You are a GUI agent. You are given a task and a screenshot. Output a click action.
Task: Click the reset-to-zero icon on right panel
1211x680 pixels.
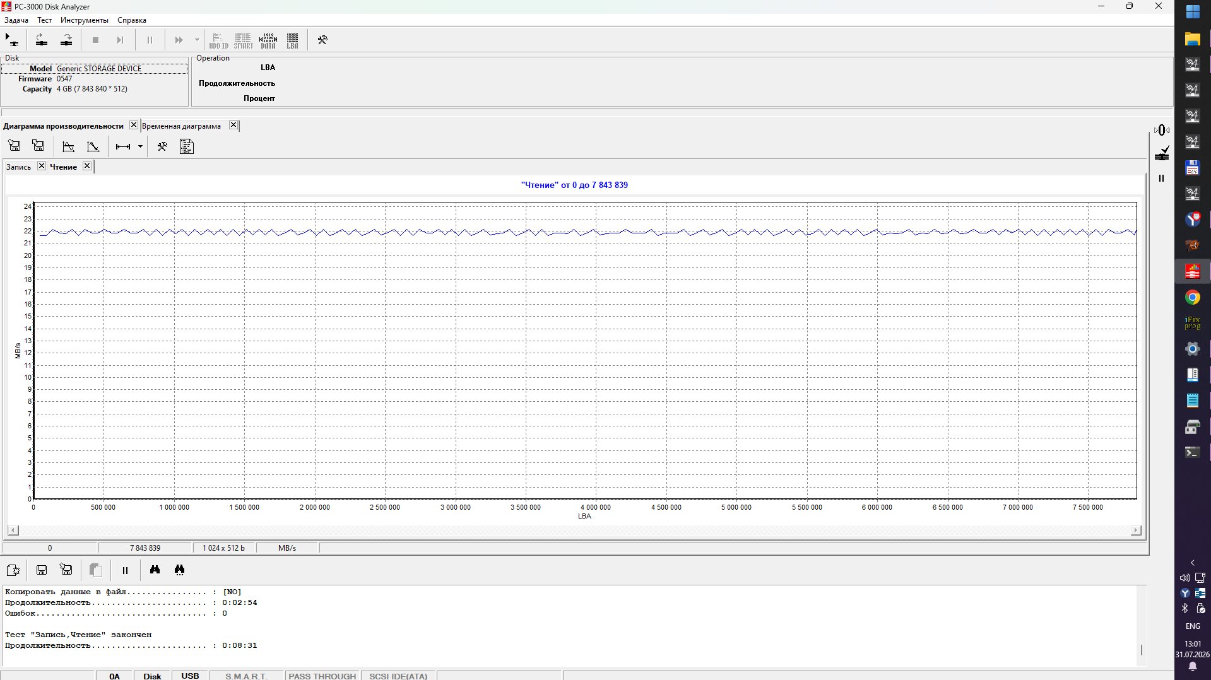(1162, 131)
